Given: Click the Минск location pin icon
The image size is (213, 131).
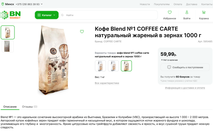Looking at the screenshot, I should coord(3,4).
